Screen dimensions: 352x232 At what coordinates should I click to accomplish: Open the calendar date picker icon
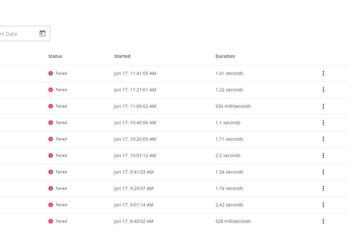[x=42, y=34]
